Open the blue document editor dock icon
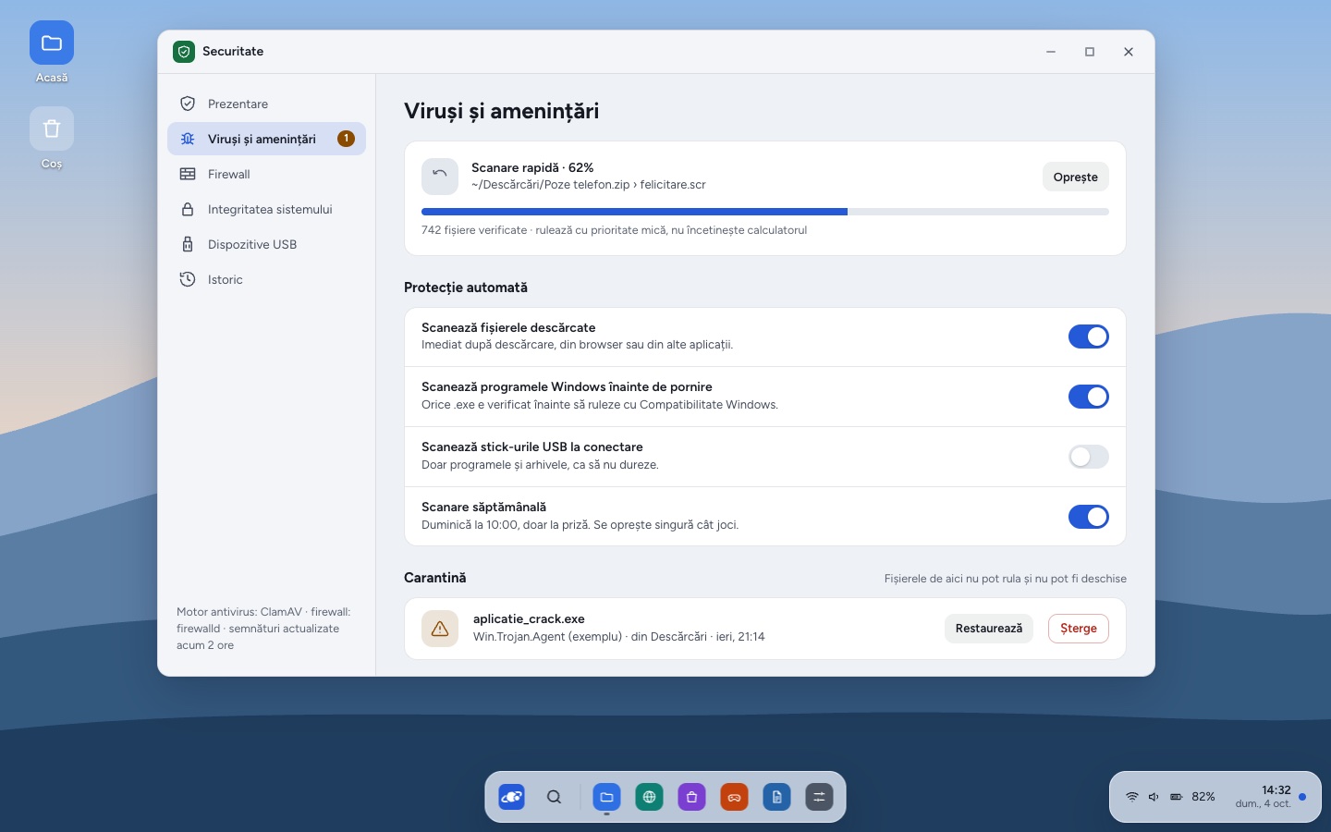This screenshot has height=832, width=1331. click(776, 797)
